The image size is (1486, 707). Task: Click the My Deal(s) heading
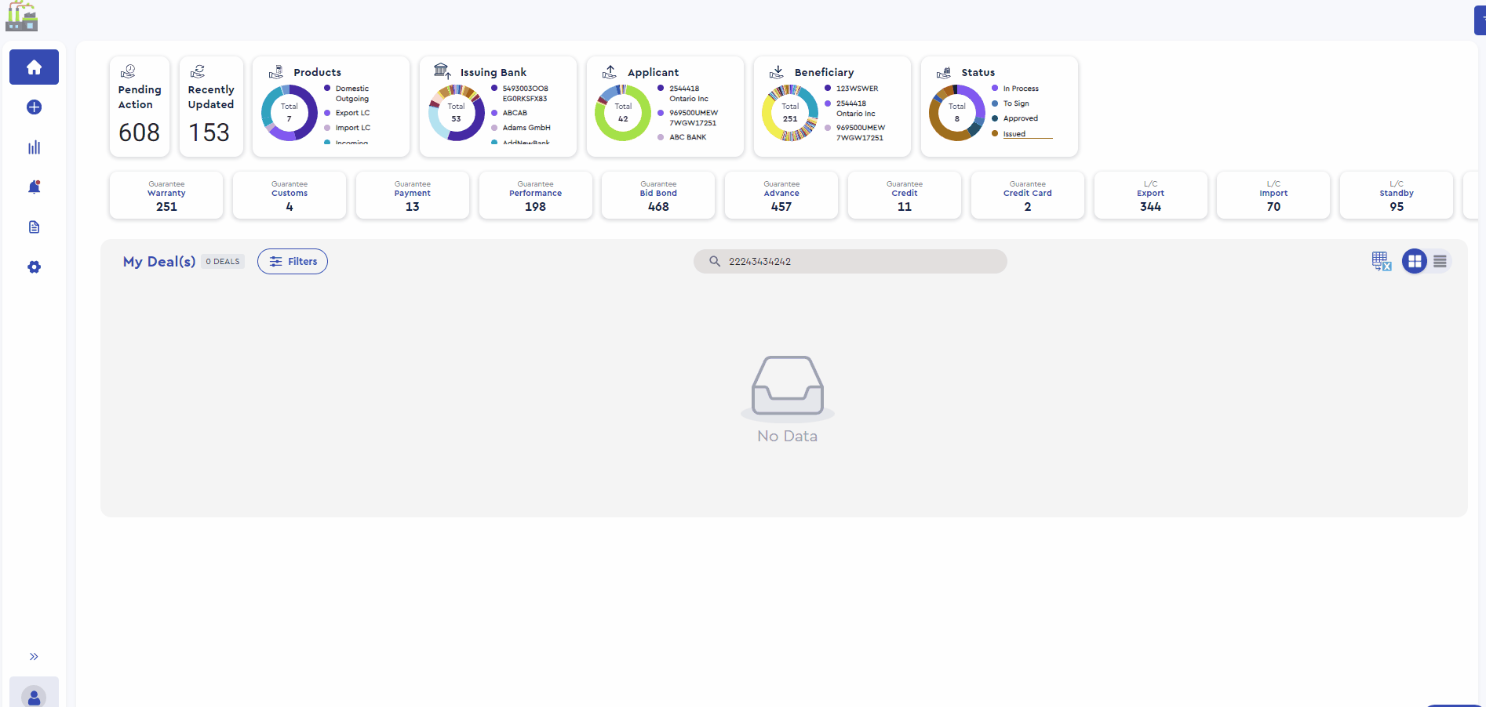pos(159,262)
